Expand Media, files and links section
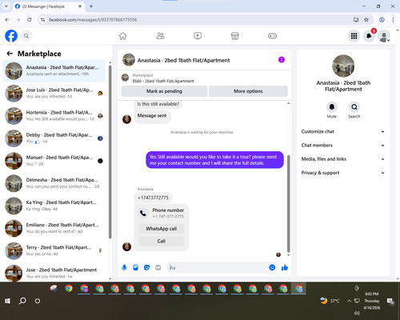This screenshot has height=320, width=400. coord(343,159)
